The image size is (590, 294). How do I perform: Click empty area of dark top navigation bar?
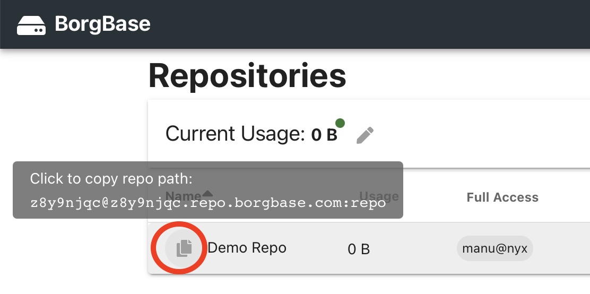tap(371, 24)
